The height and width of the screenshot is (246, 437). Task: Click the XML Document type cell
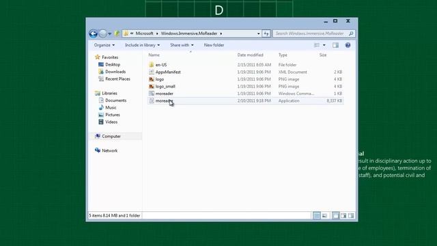[x=292, y=72]
